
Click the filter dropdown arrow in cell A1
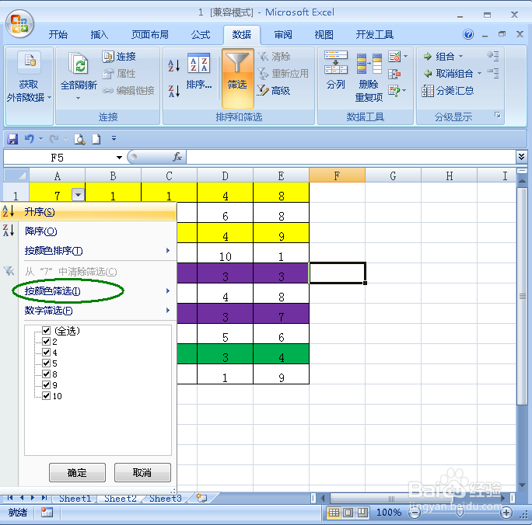78,195
